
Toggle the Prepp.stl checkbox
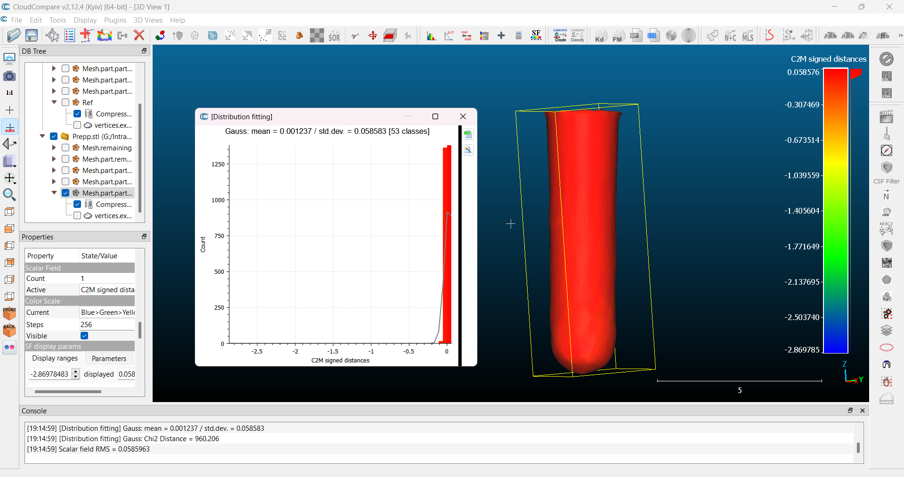pos(54,136)
